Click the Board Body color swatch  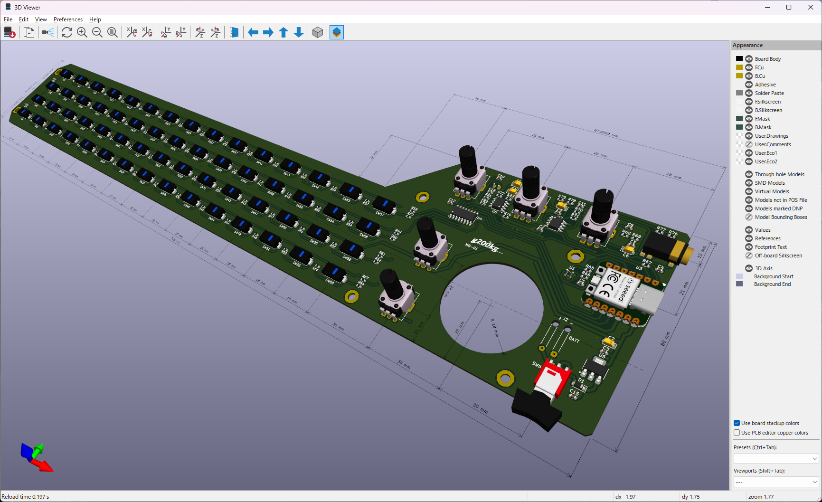(739, 59)
